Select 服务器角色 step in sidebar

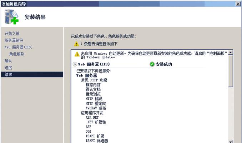(x=14, y=40)
